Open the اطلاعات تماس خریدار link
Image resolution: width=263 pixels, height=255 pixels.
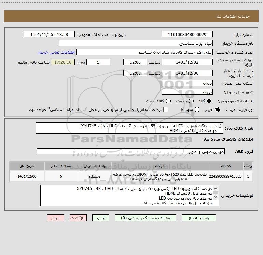56,52
